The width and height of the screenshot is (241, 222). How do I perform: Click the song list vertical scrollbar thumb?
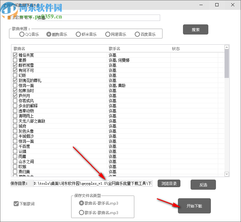[x=226, y=64]
